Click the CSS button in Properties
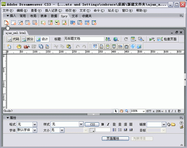The width and height of the screenshot is (187, 148). (x=92, y=124)
